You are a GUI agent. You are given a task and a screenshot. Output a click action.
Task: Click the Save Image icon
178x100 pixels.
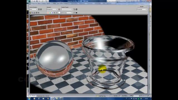(x=30, y=13)
